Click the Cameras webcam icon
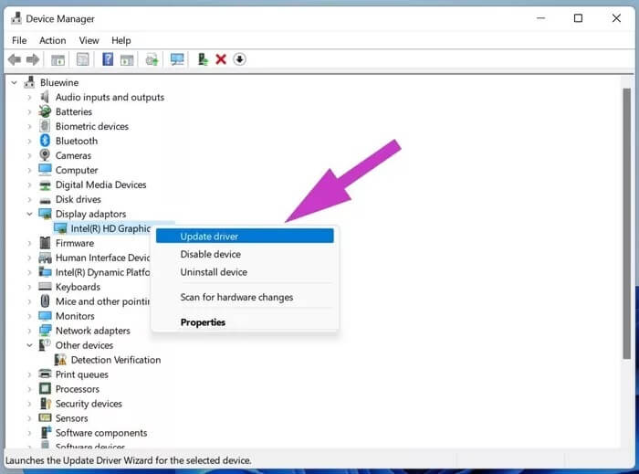639x474 pixels. 45,155
